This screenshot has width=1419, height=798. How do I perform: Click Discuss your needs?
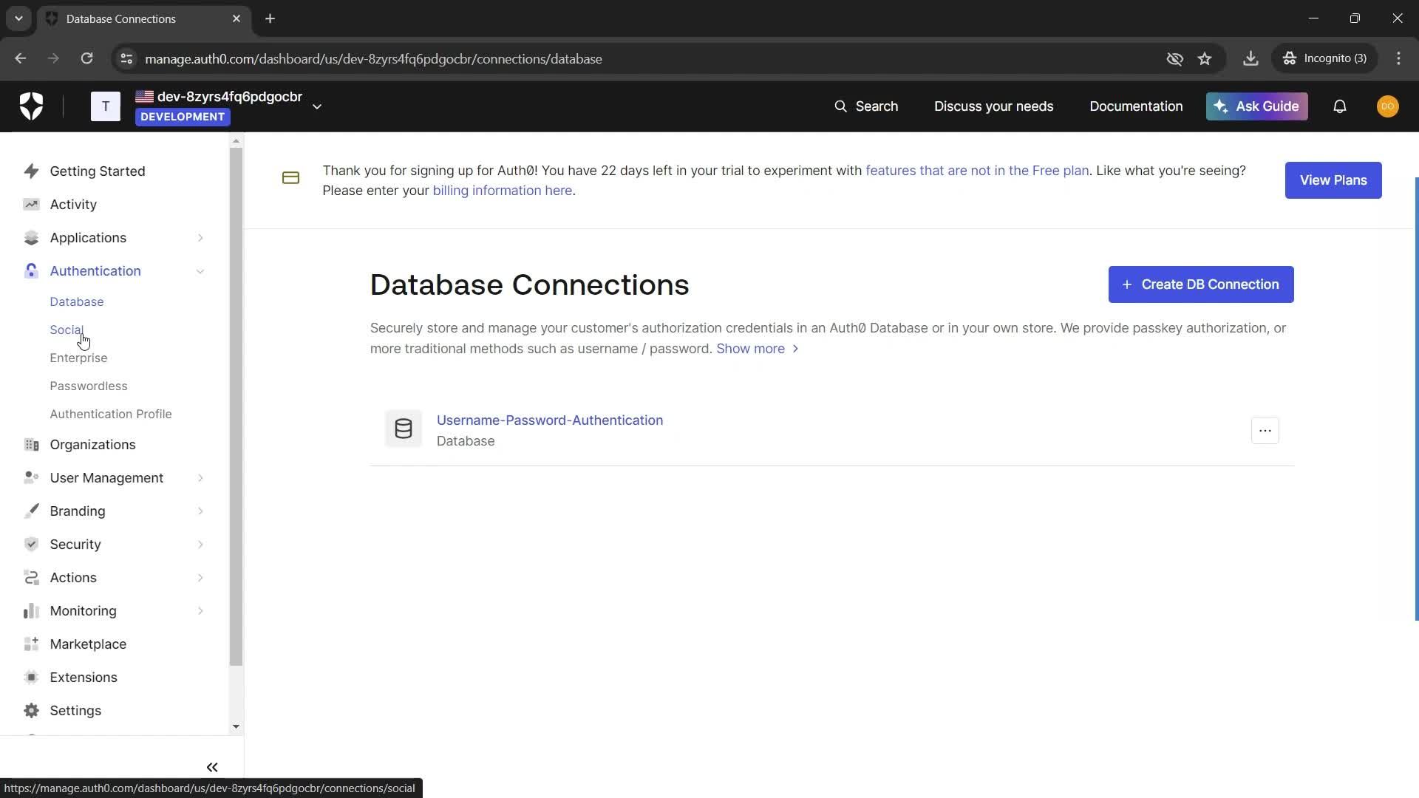[x=993, y=106]
